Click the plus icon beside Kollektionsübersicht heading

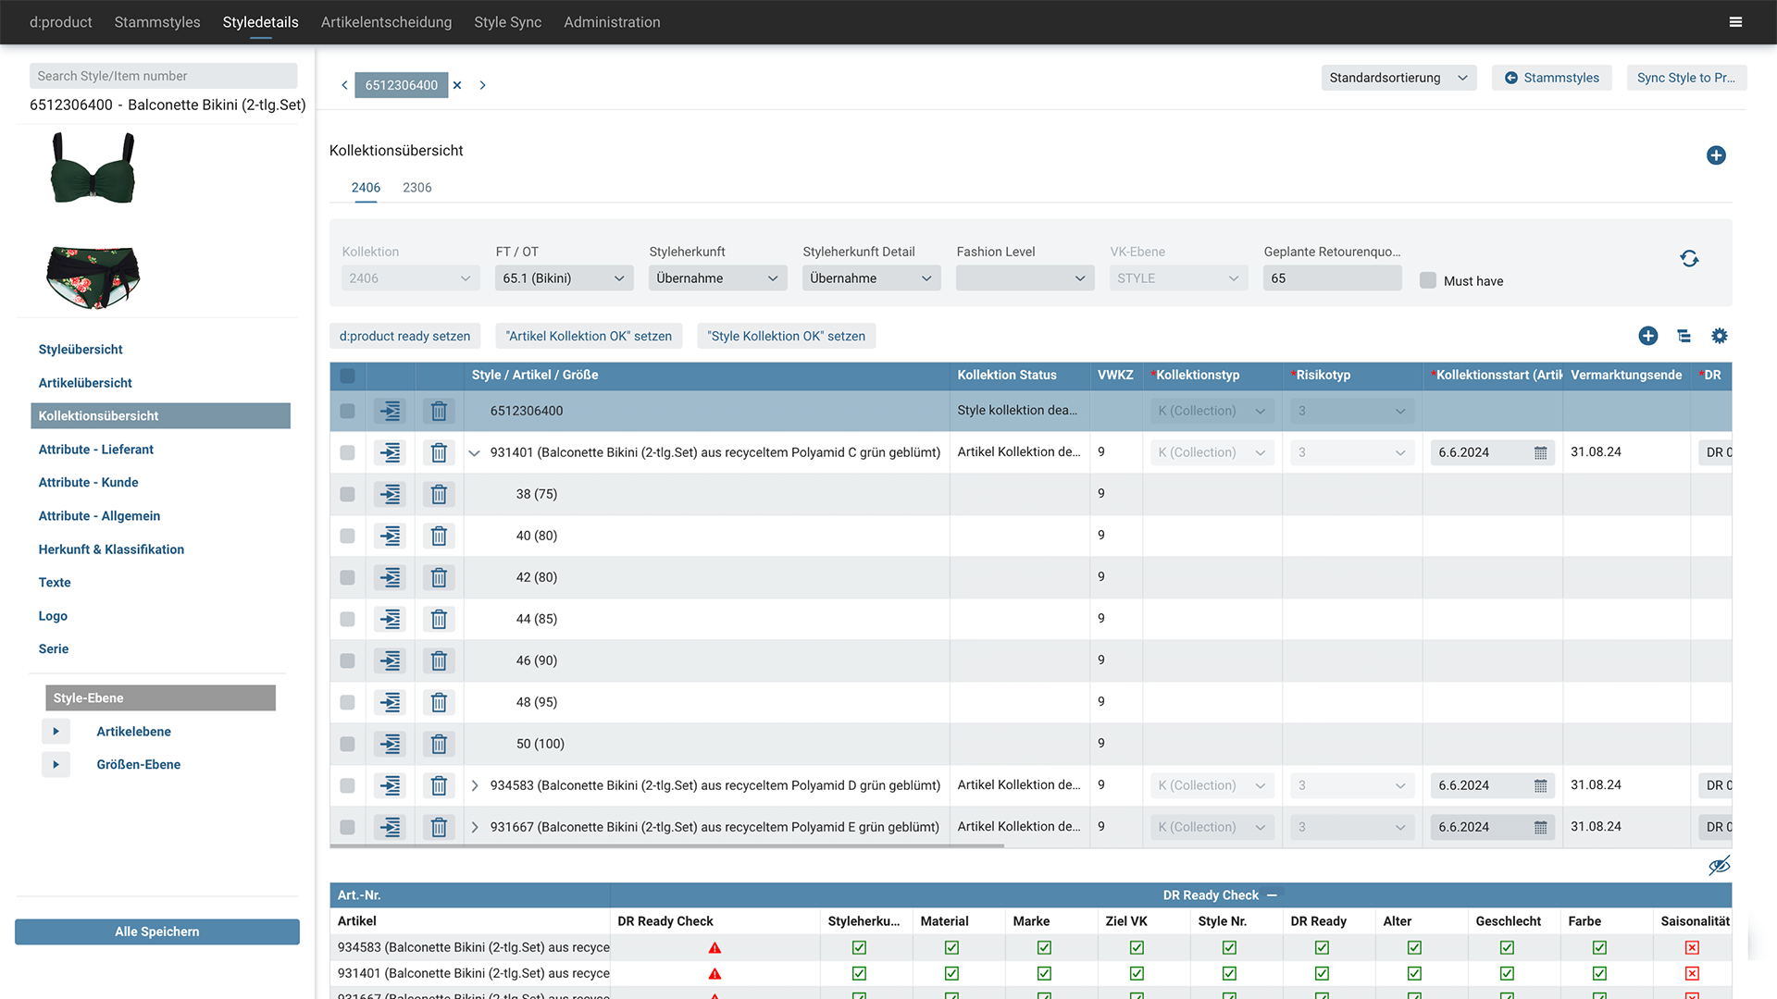(1716, 155)
